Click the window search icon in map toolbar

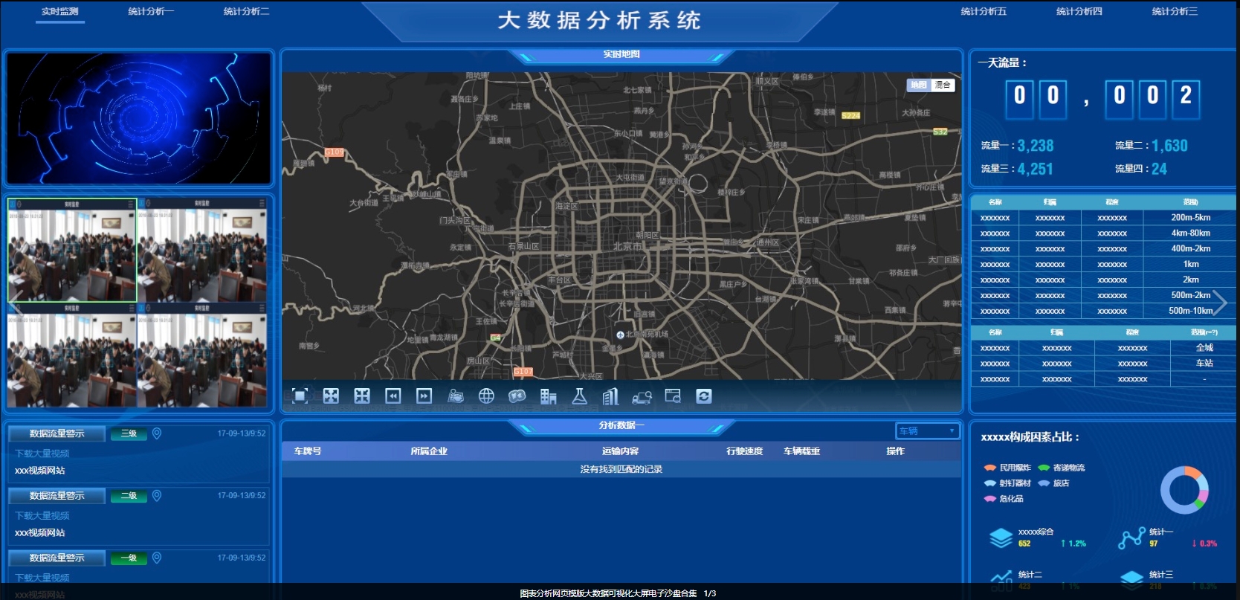click(x=673, y=396)
